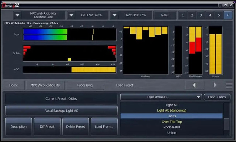This screenshot has height=142, width=236.
Task: Click Recall Backup: Light AC button
Action: click(61, 111)
